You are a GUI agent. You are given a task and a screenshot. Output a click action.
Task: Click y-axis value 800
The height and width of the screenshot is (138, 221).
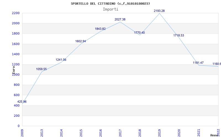[x=17, y=85]
